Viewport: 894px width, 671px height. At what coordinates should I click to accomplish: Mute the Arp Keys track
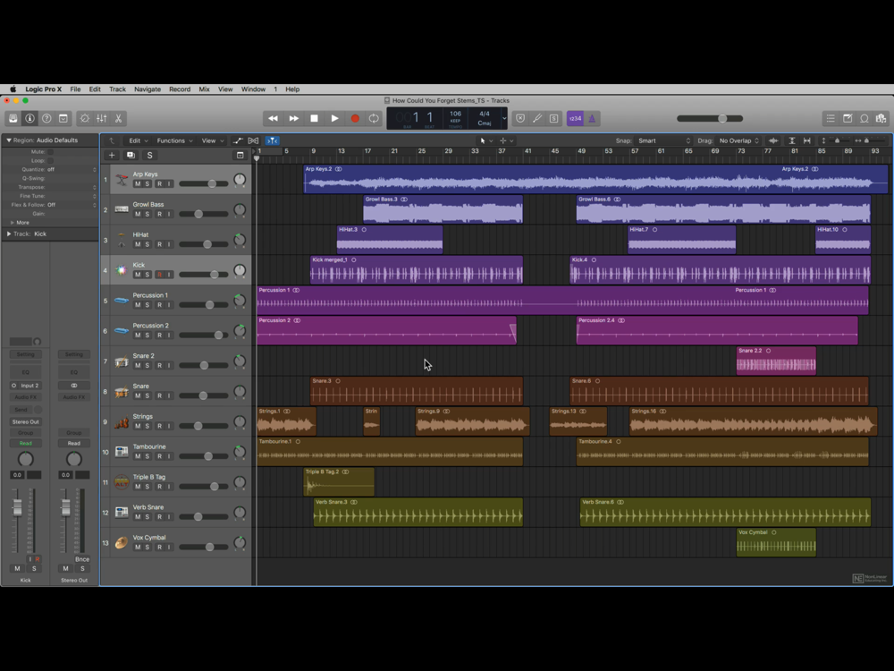[x=138, y=183]
